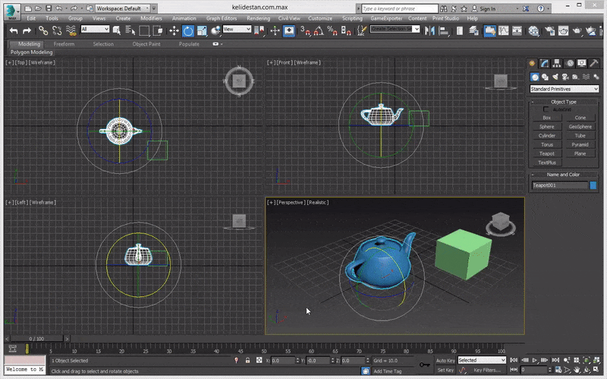This screenshot has height=379, width=607.
Task: Click the Undo arrow in main toolbar
Action: 14,30
